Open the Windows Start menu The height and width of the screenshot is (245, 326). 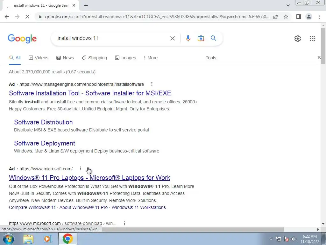point(8,239)
